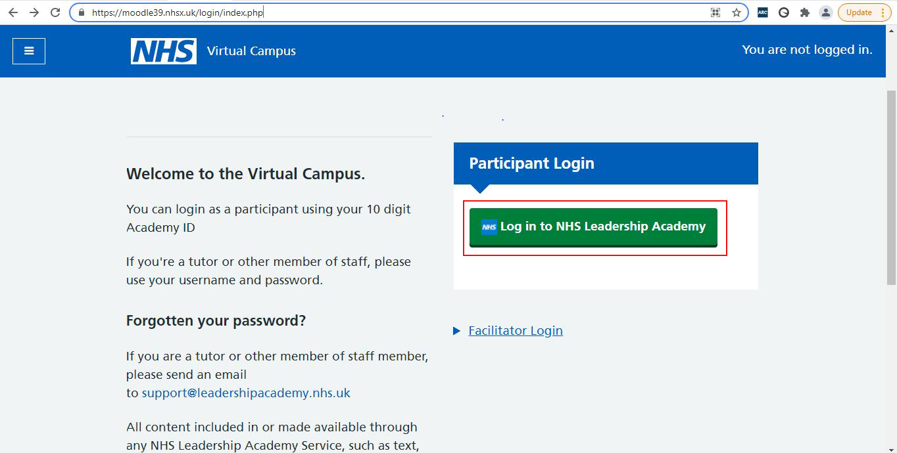Click the NHS logo in the header
This screenshot has height=453, width=897.
point(162,51)
